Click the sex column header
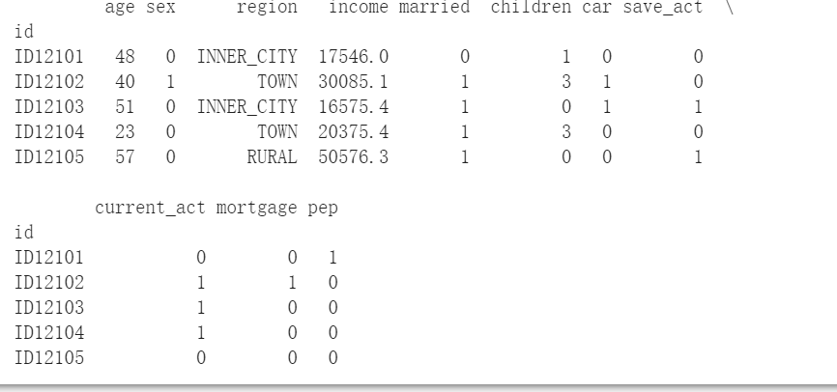Viewport: 837px width, 392px height. pyautogui.click(x=160, y=8)
